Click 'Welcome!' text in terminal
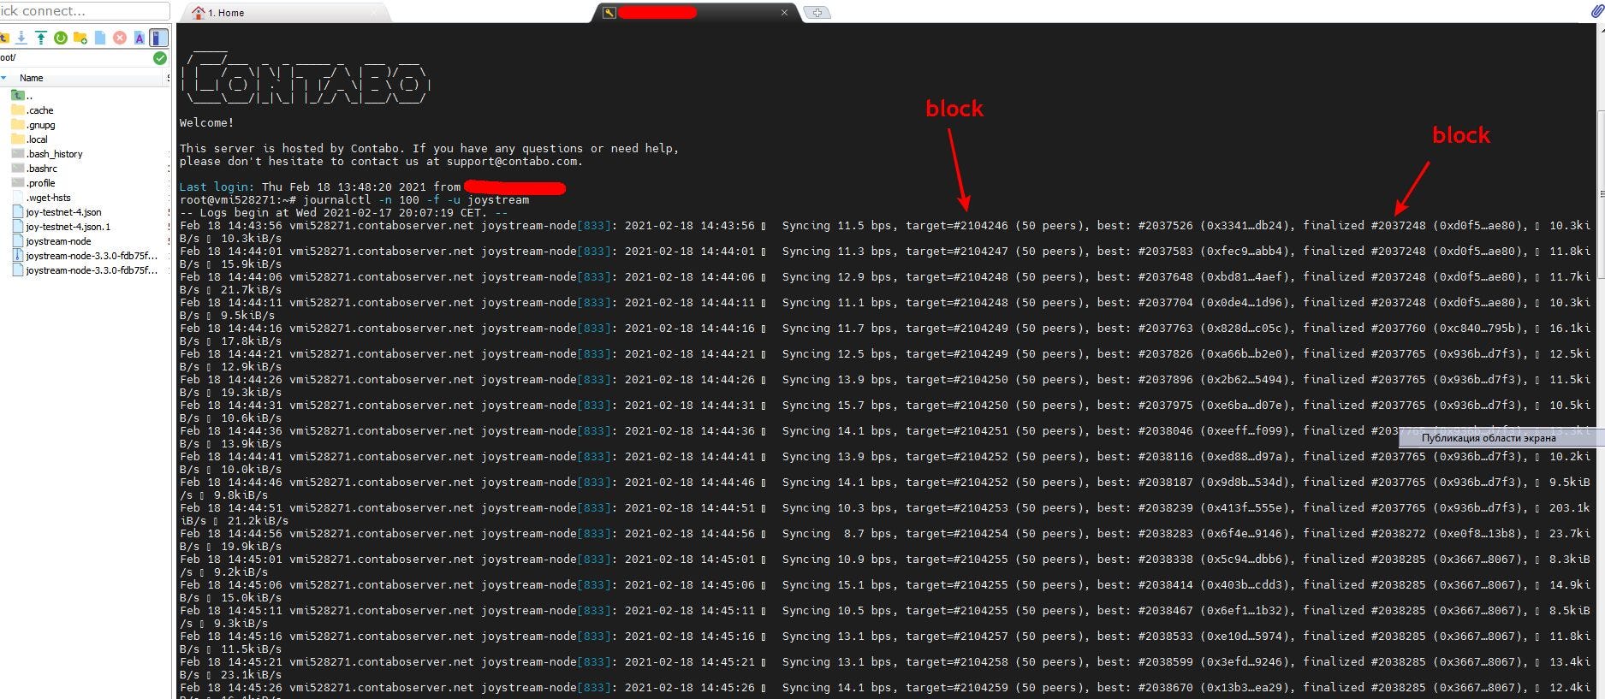The height and width of the screenshot is (699, 1605). point(206,123)
